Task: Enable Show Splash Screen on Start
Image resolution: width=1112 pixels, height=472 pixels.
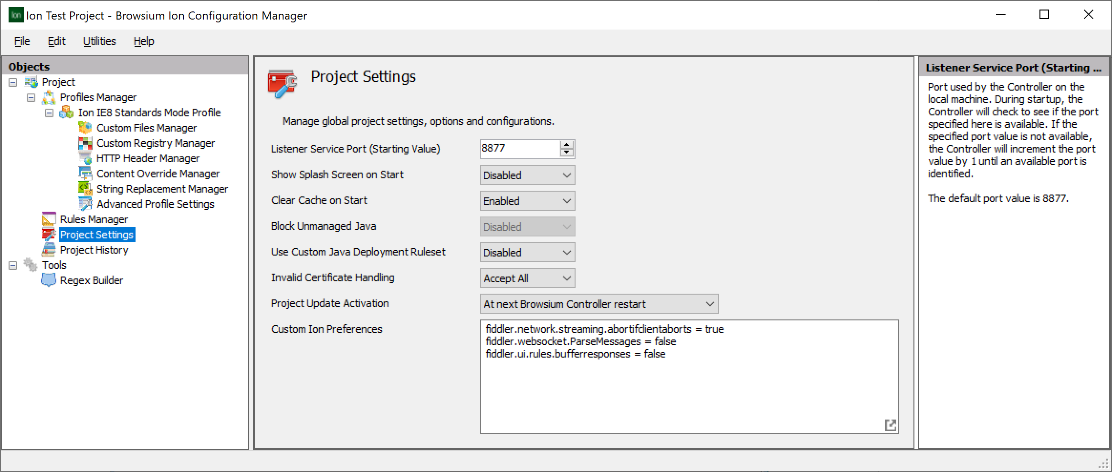Action: pyautogui.click(x=527, y=175)
